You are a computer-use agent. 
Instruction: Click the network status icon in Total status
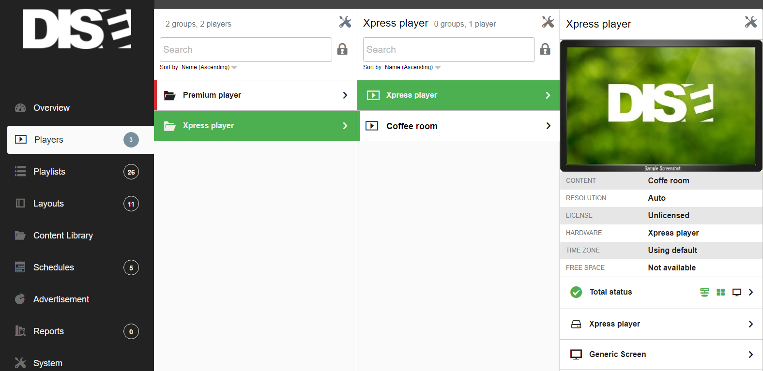(704, 292)
